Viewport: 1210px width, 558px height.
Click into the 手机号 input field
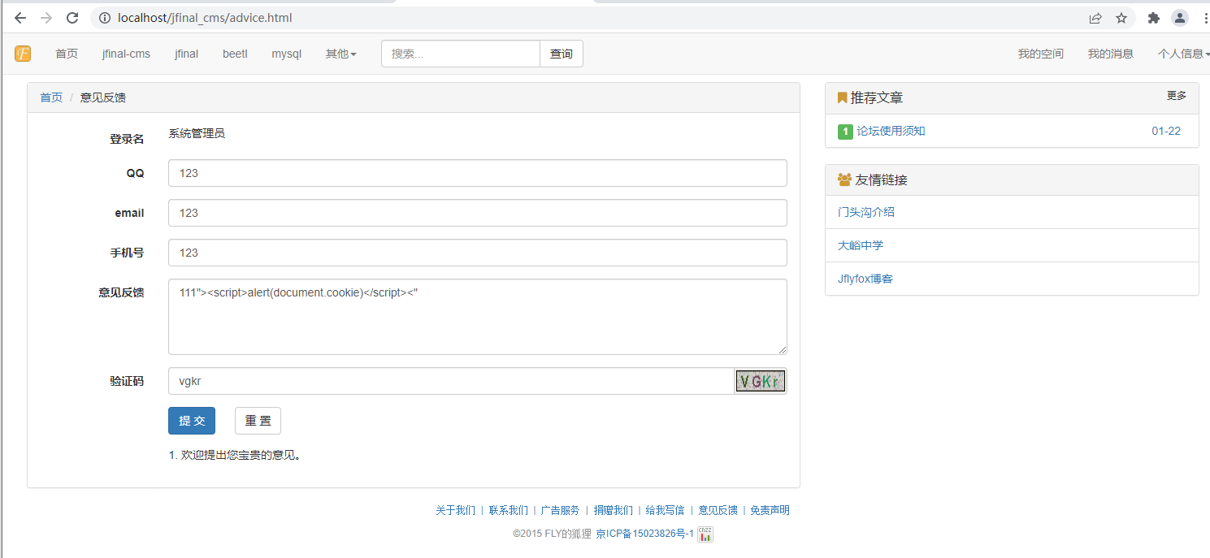(478, 253)
